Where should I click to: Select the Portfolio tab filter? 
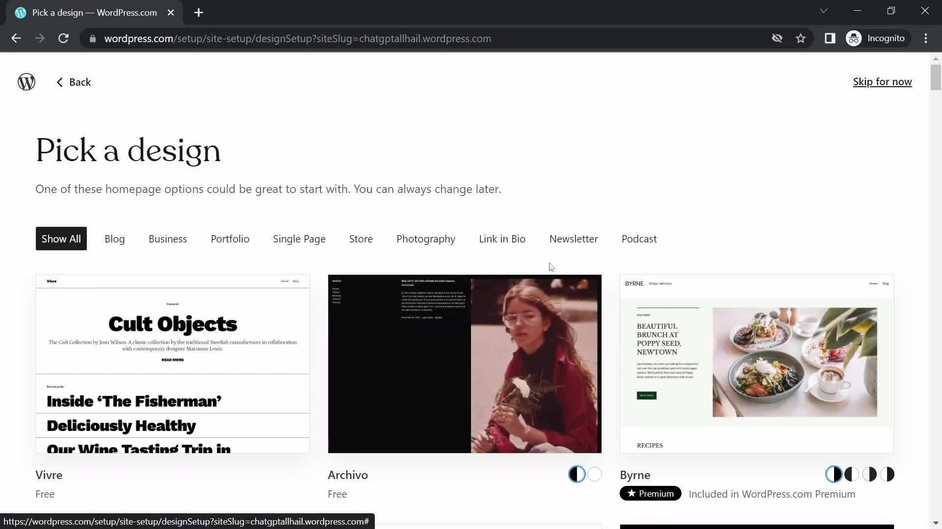[230, 239]
